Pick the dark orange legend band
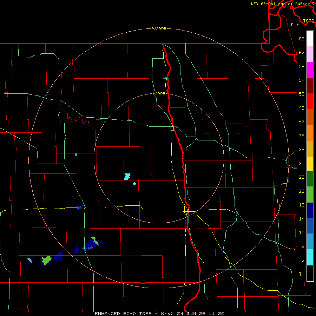 (x=310, y=117)
